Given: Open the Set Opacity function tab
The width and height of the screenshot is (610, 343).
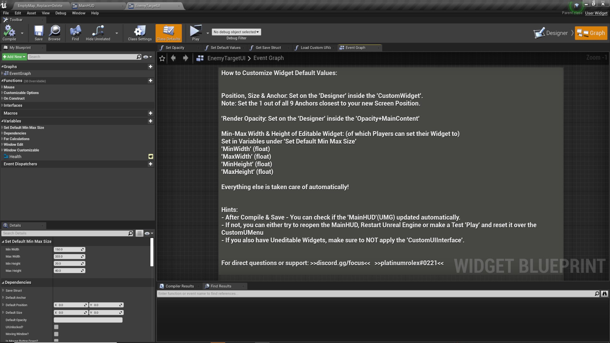Looking at the screenshot, I should 175,48.
